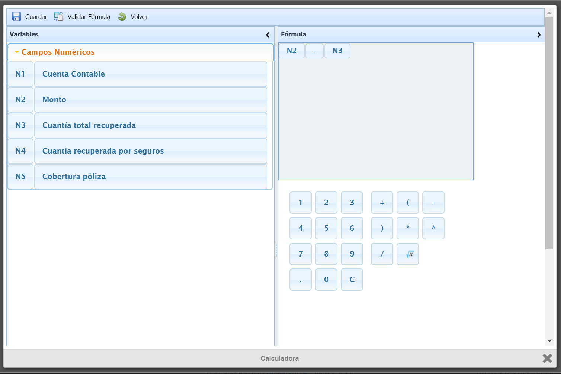The width and height of the screenshot is (561, 374).
Task: Close the Calculadora dialog with X
Action: 547,358
